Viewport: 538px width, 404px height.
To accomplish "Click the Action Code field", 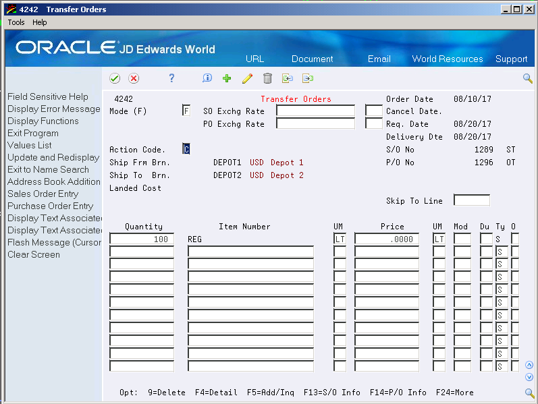I will (x=186, y=149).
